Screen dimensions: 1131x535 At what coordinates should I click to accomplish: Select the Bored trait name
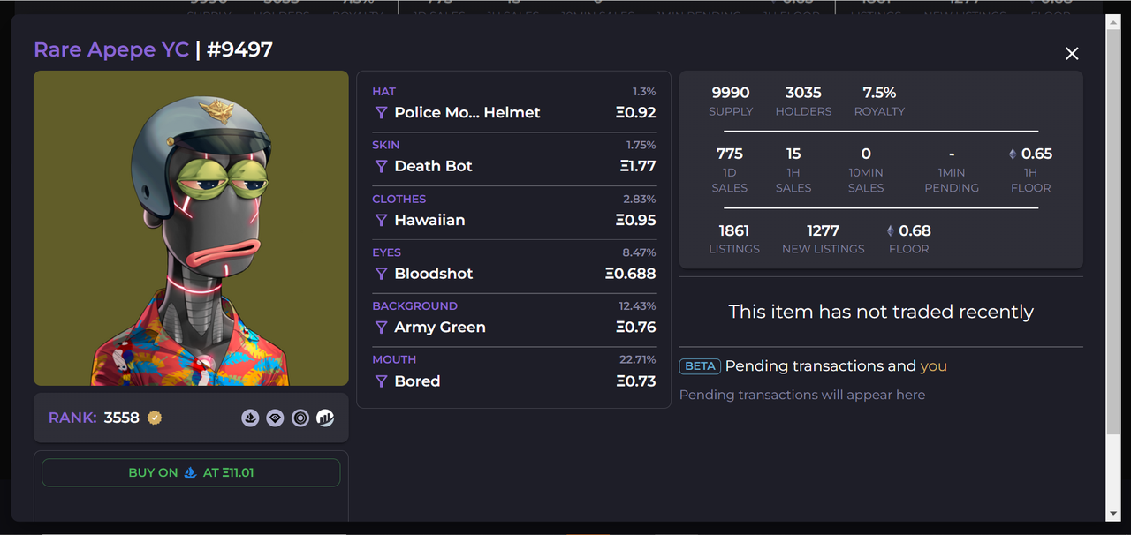[417, 381]
